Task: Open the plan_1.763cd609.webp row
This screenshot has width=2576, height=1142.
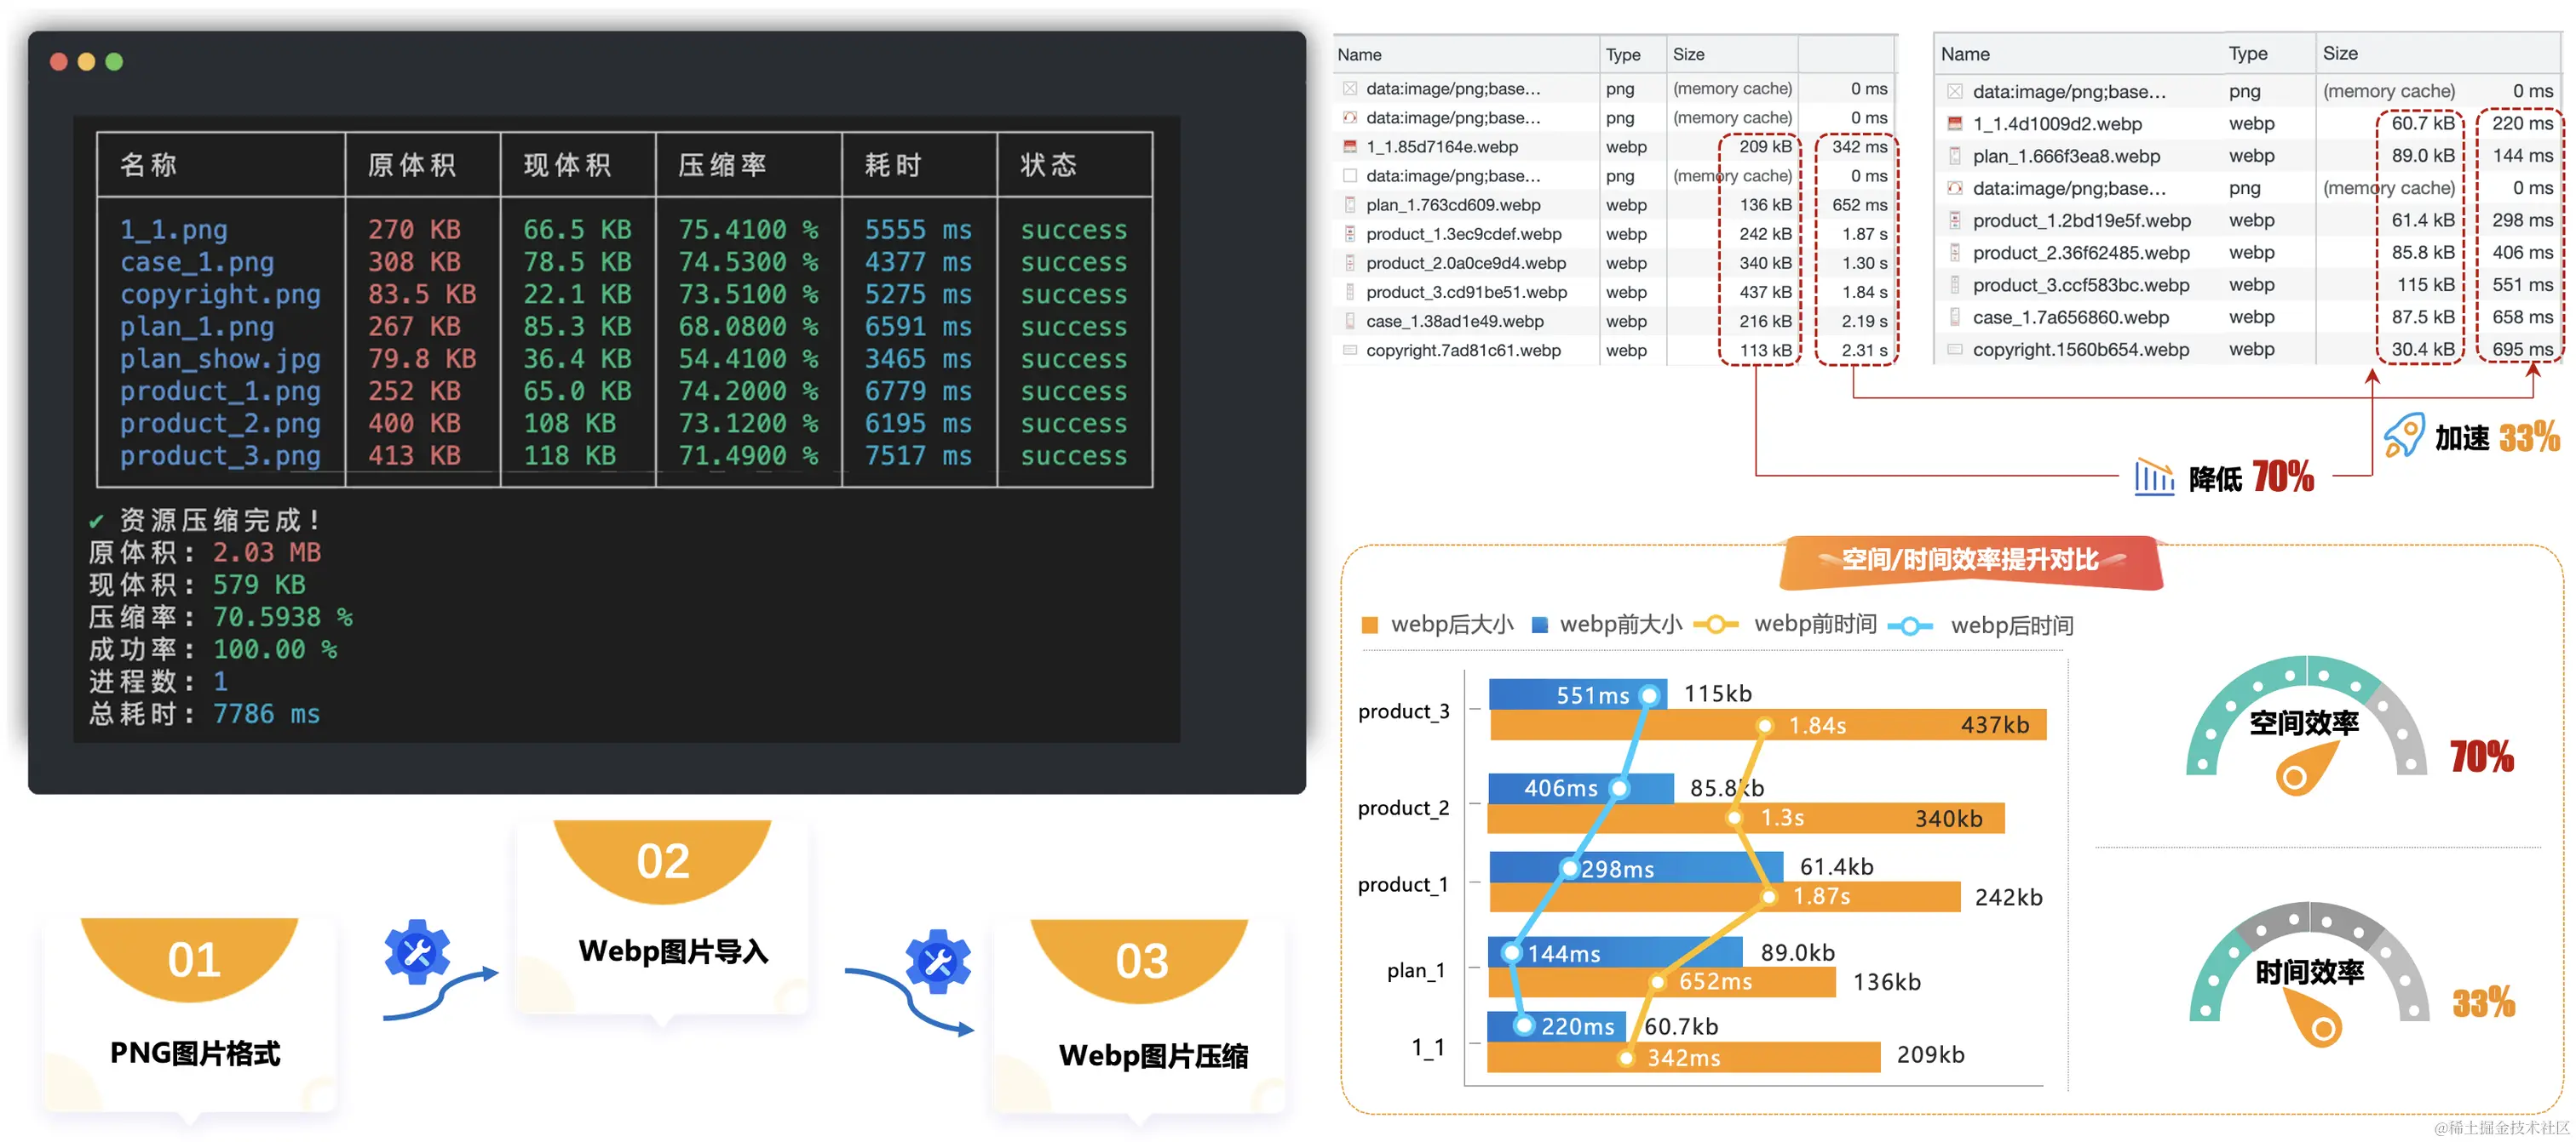Action: (1452, 205)
